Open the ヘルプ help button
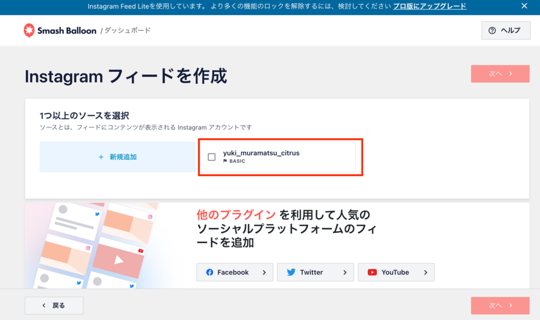The height and width of the screenshot is (320, 540). click(x=506, y=30)
